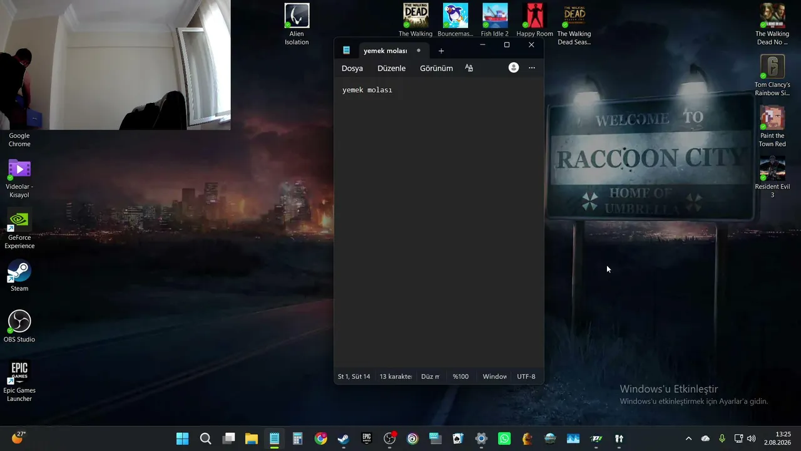Open File Explorer from the taskbar

[x=252, y=438]
